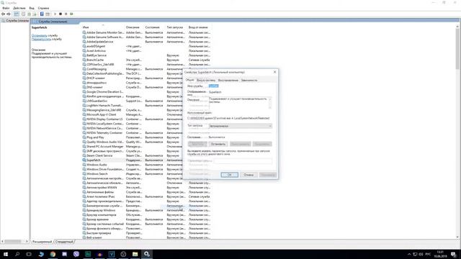Close the Superfetch properties dialog

[x=274, y=72]
